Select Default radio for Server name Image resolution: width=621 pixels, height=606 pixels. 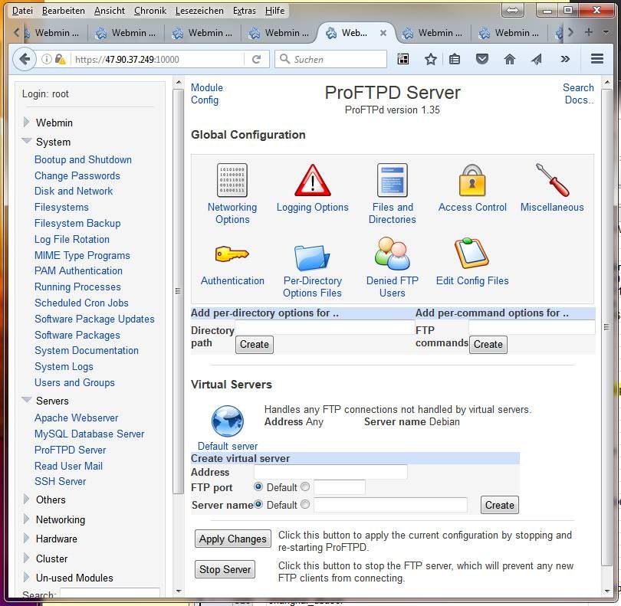click(258, 504)
